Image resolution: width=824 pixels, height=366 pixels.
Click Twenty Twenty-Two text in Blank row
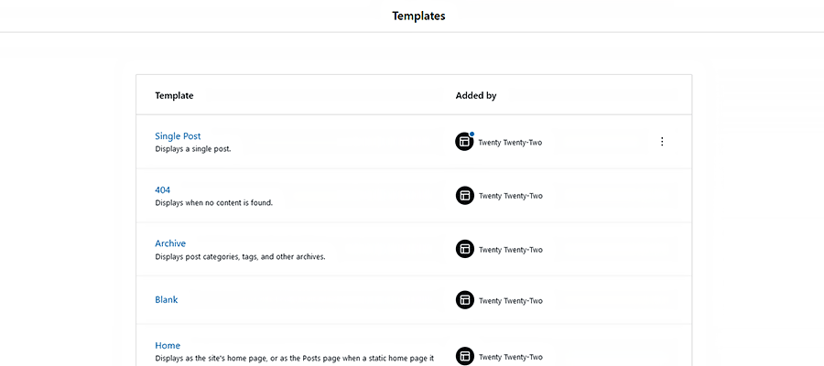point(510,301)
